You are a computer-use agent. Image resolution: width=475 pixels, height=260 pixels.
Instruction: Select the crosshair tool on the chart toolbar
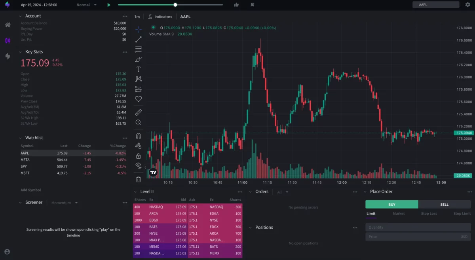(138, 29)
